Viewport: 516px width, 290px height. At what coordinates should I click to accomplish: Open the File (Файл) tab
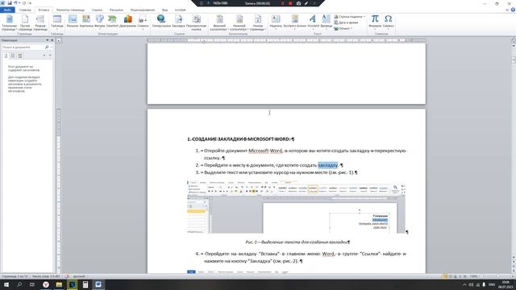[7, 10]
